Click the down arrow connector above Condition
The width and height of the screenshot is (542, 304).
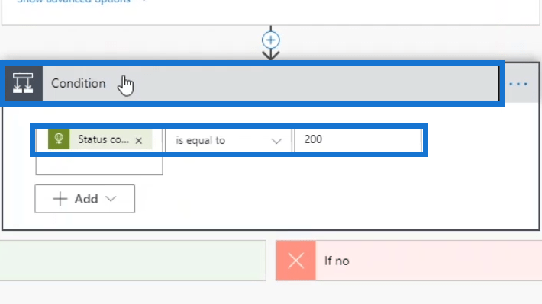coord(271,55)
